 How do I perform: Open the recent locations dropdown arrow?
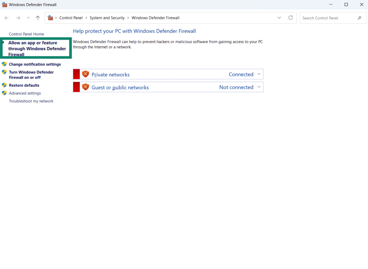tap(28, 18)
